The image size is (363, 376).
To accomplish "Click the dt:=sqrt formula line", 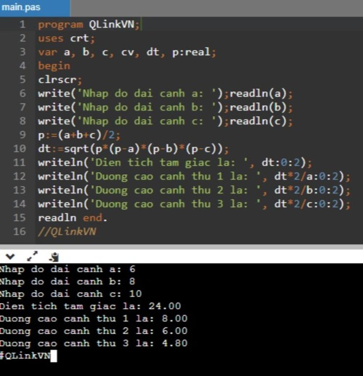I will (133, 149).
